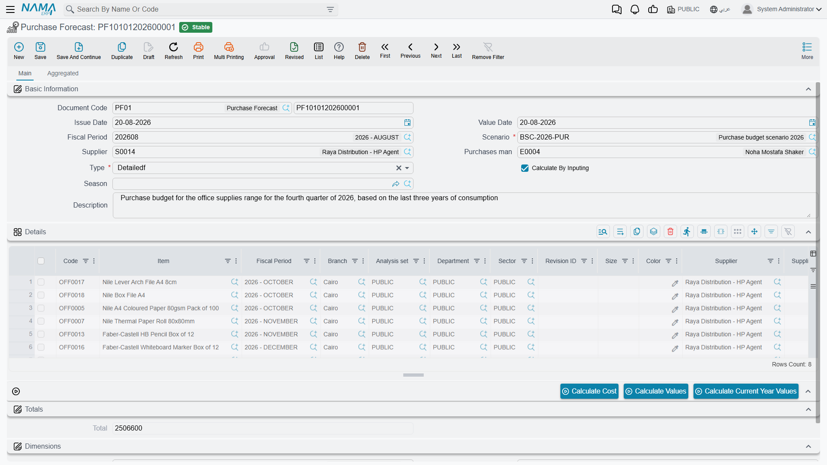
Task: Collapse the calculate actions section
Action: coord(808,391)
